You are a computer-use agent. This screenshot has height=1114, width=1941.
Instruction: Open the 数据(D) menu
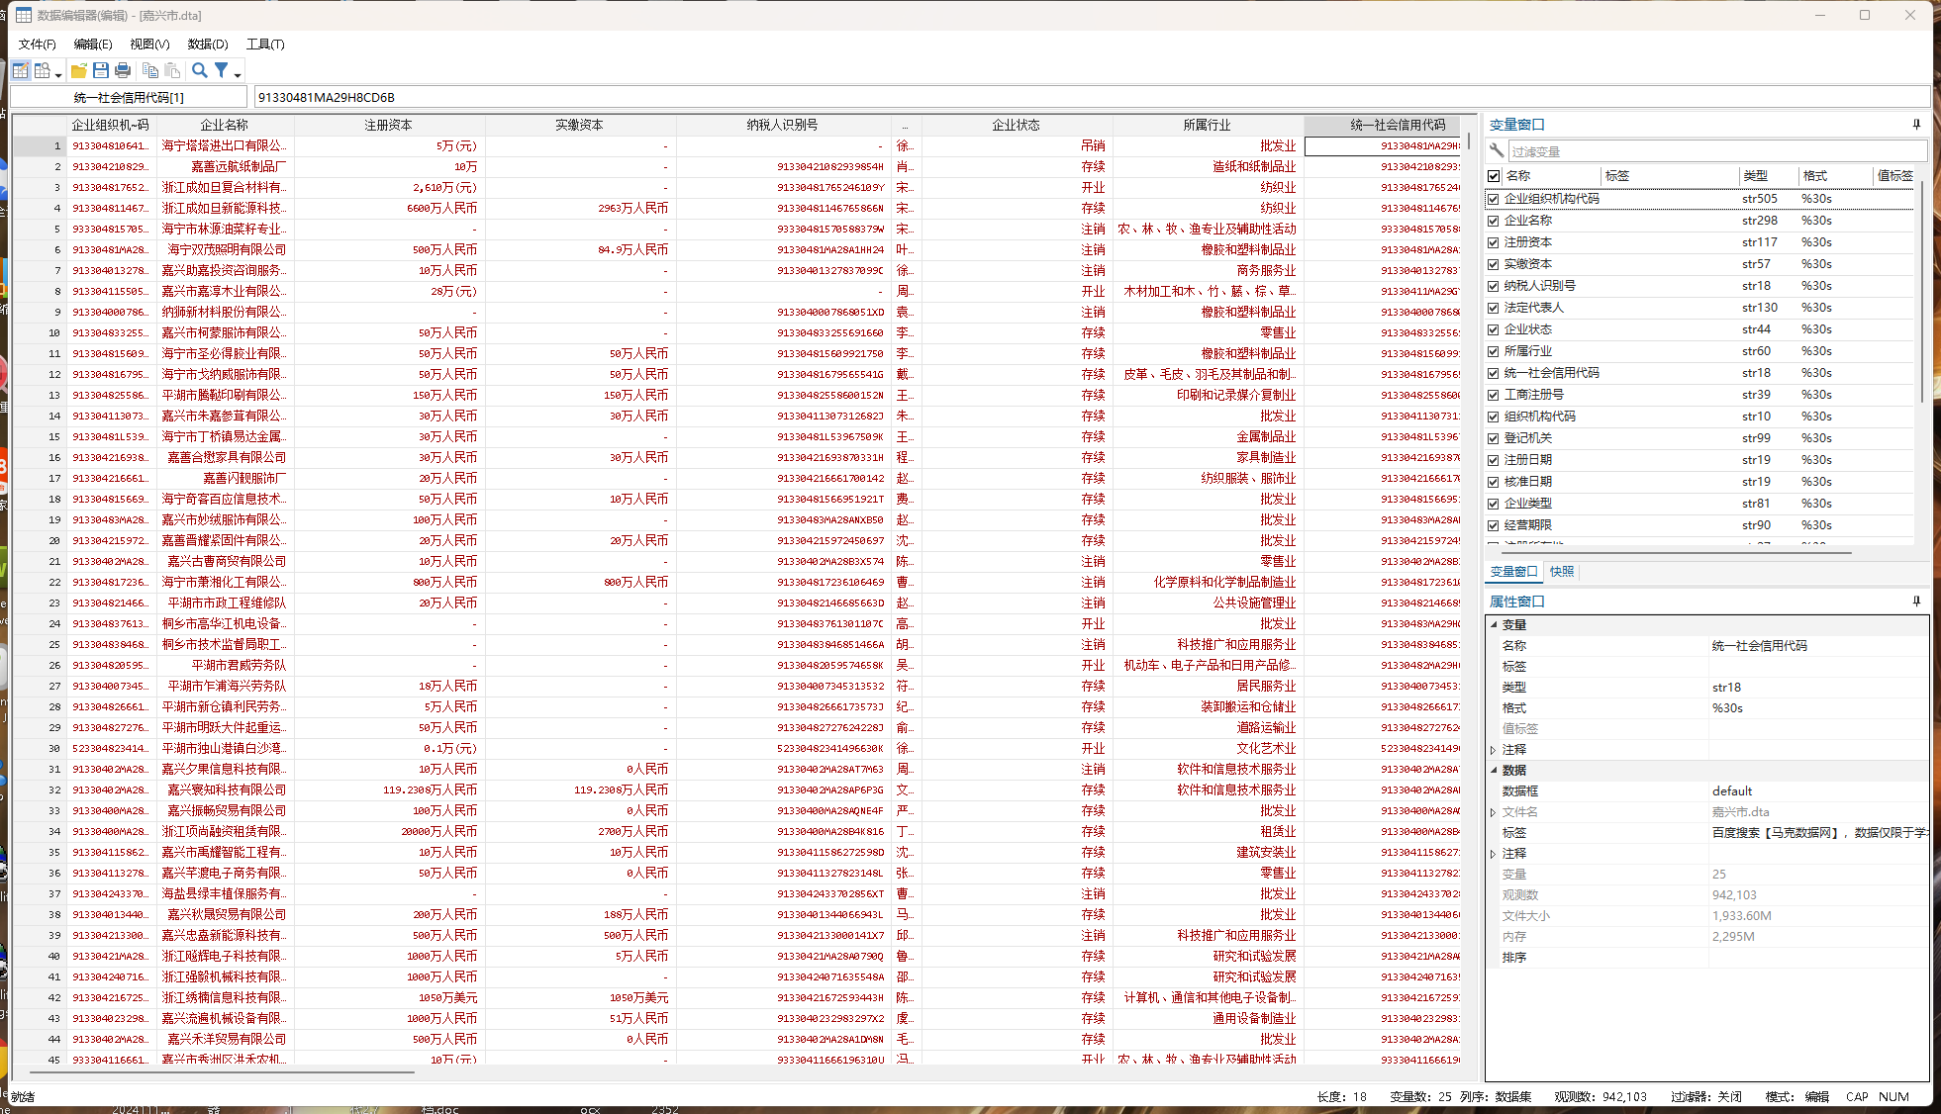[208, 45]
